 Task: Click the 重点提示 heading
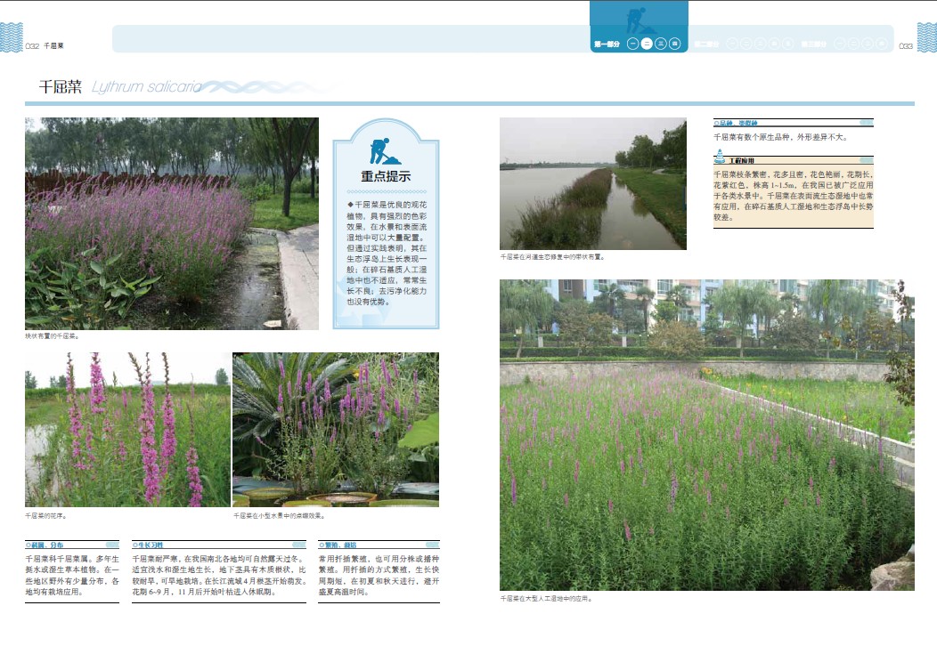[386, 176]
